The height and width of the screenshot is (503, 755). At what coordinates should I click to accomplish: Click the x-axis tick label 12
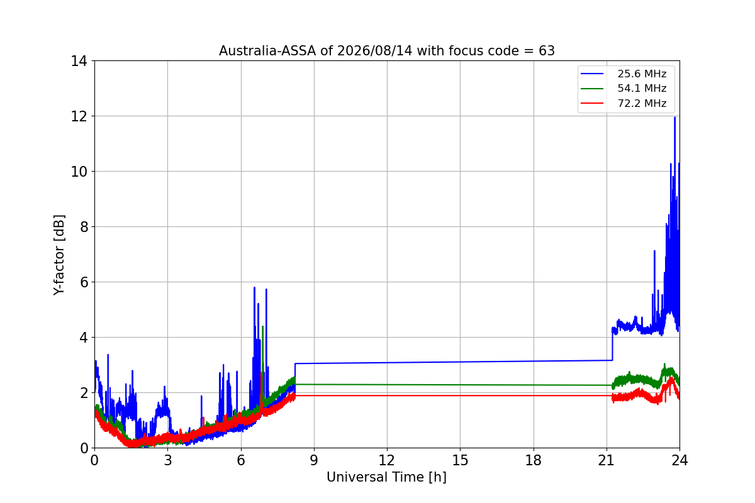pos(386,460)
